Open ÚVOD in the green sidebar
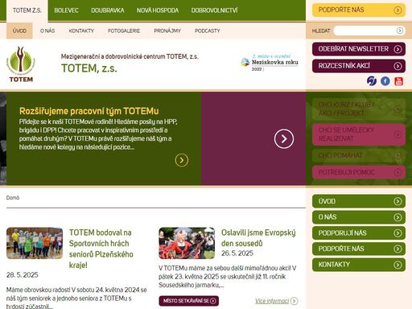The height and width of the screenshot is (309, 412). (x=359, y=201)
